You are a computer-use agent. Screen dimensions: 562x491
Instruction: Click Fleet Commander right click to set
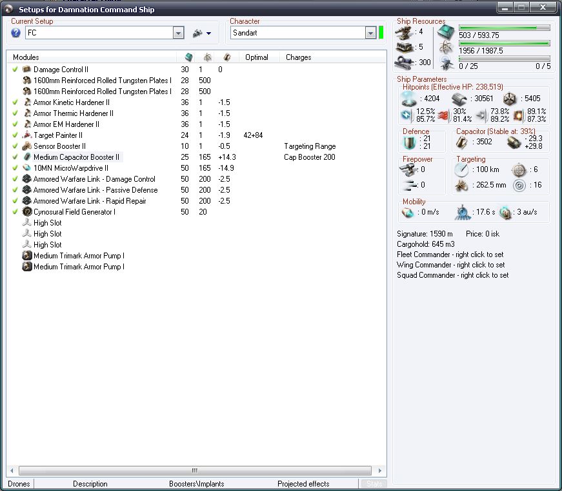pyautogui.click(x=450, y=255)
